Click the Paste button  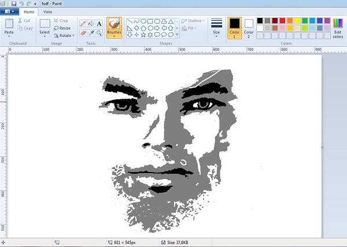[9, 27]
